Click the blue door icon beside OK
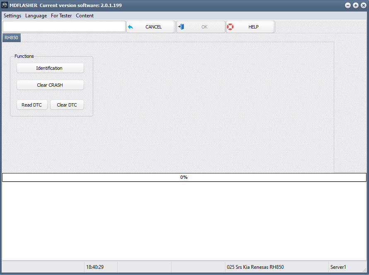 point(181,27)
